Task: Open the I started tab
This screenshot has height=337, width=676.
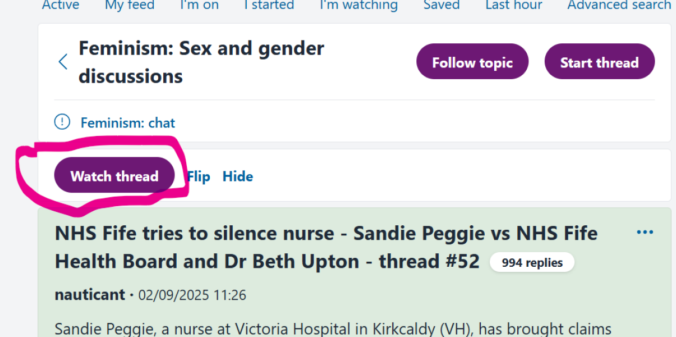Action: coord(269,6)
